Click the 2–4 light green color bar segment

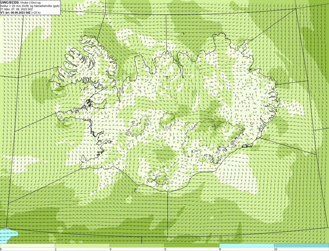coord(82,246)
